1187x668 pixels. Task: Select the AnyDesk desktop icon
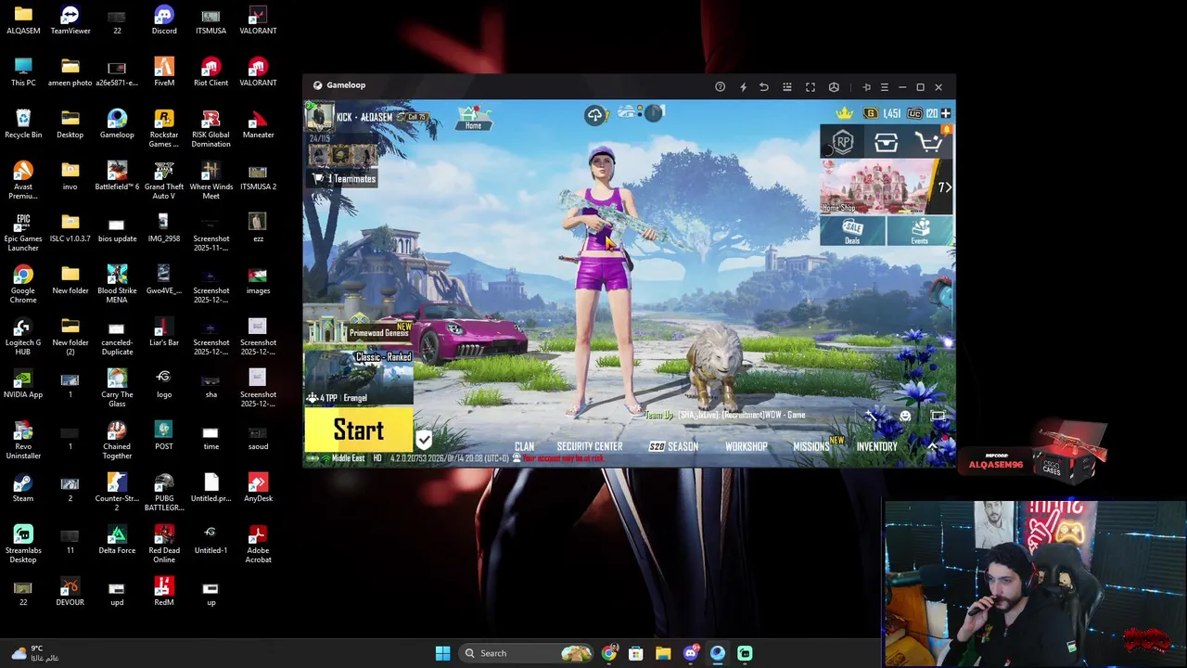coord(258,488)
